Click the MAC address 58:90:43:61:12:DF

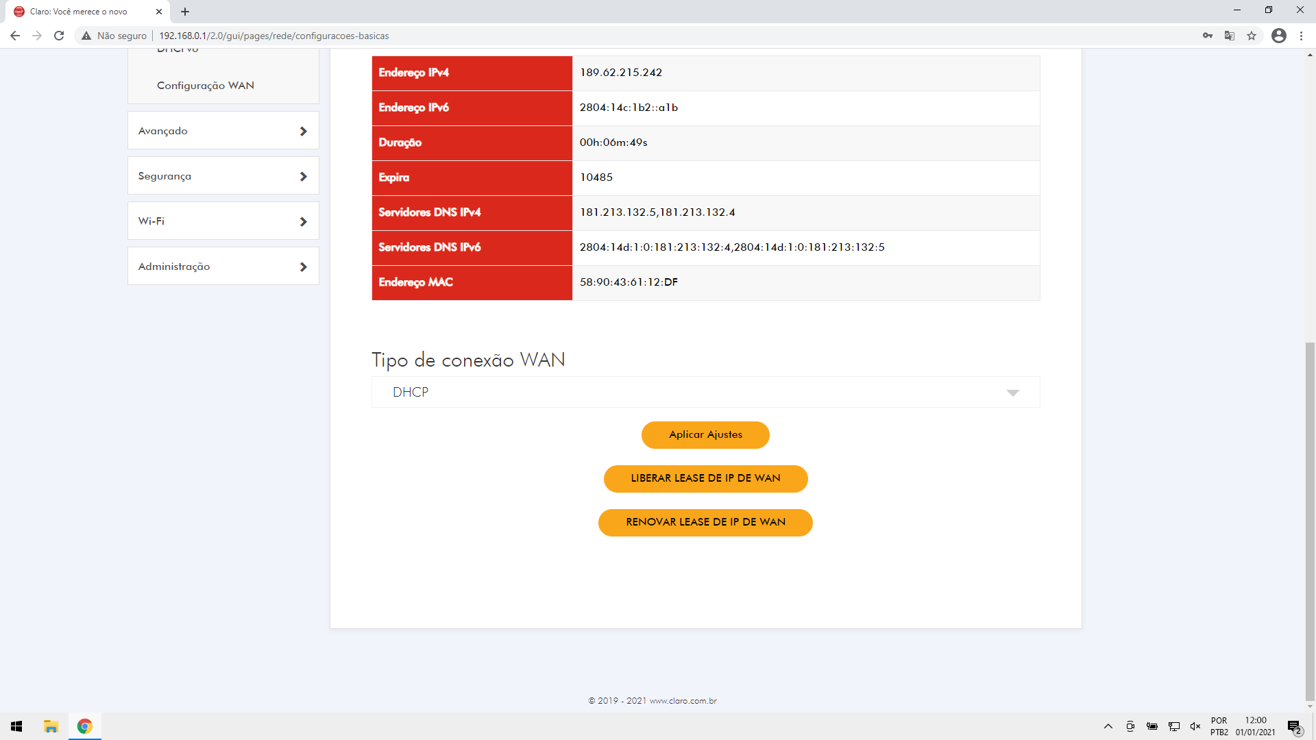coord(629,282)
